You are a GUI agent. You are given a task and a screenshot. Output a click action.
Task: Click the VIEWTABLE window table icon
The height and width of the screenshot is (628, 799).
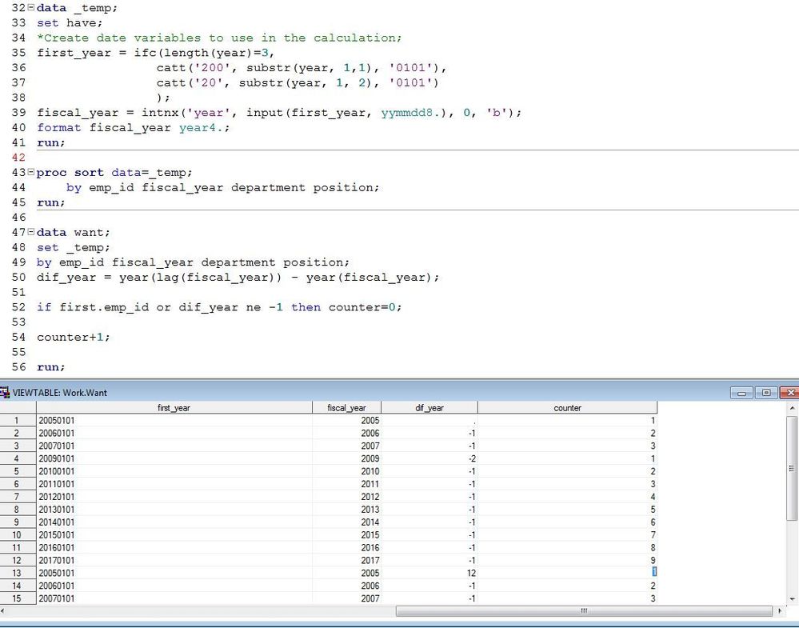6,393
